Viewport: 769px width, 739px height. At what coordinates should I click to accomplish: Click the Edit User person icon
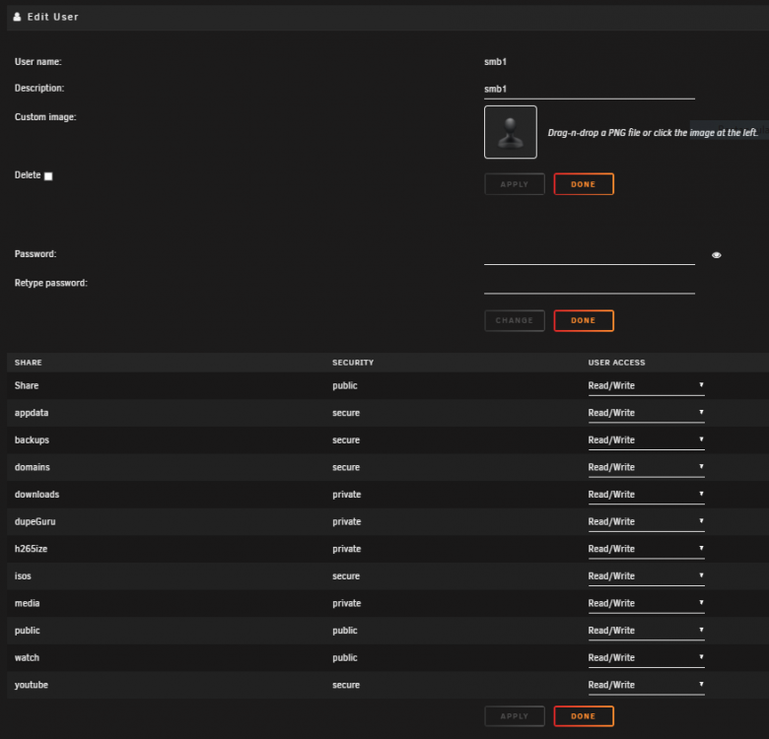(17, 17)
